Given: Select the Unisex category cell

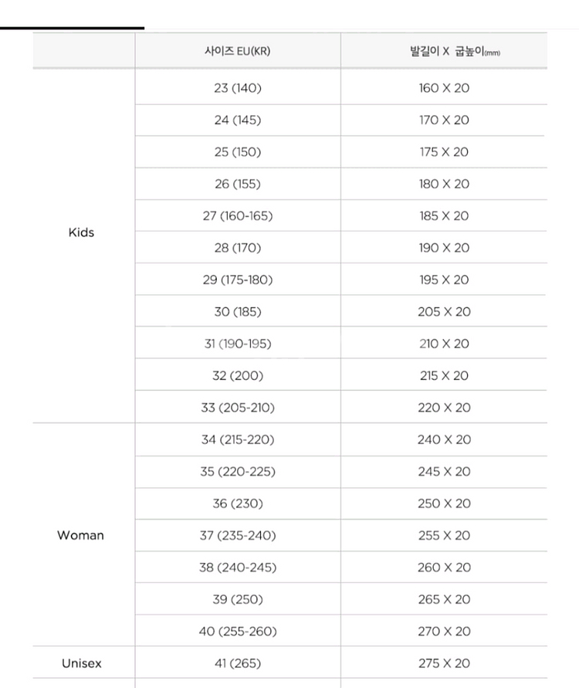Looking at the screenshot, I should [x=82, y=663].
